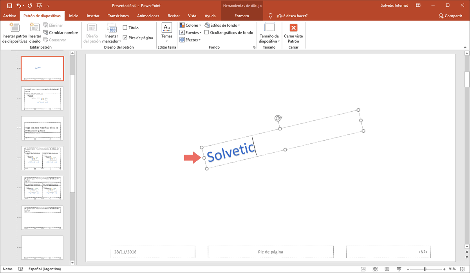Click the slide number placeholder ‹Nº›
This screenshot has height=273, width=470.
[389, 252]
